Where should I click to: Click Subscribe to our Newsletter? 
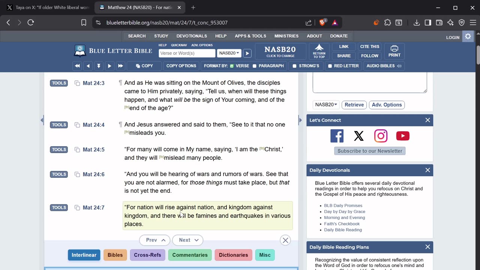tap(370, 151)
